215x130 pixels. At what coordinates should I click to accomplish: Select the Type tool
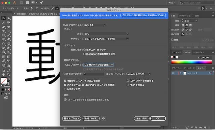coord(3,31)
